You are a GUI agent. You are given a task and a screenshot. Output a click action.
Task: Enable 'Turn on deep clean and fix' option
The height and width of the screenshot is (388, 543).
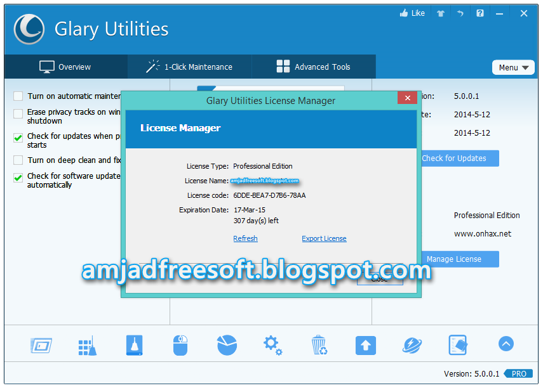tap(18, 160)
